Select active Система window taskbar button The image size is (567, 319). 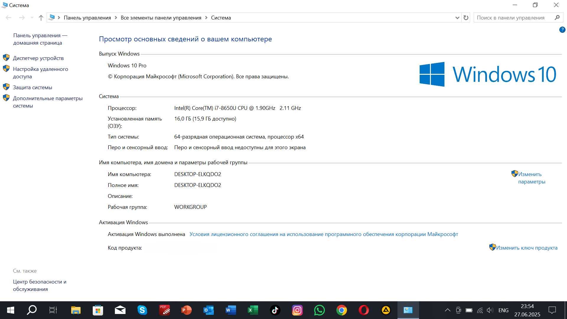click(408, 310)
